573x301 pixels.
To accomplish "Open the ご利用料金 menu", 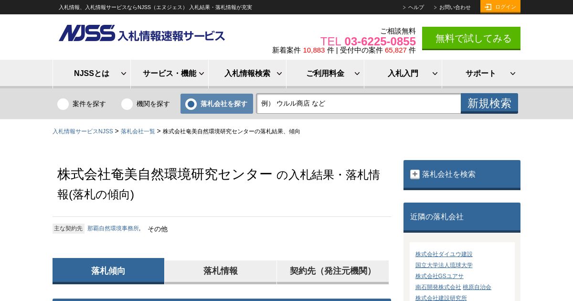I will click(325, 74).
